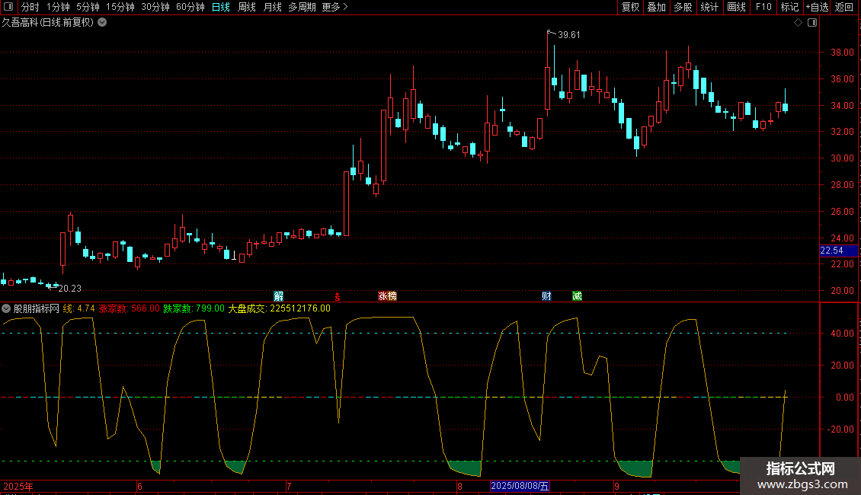Screen dimensions: 861x495
Task: Click month 7 on time axis
Action: (x=289, y=487)
